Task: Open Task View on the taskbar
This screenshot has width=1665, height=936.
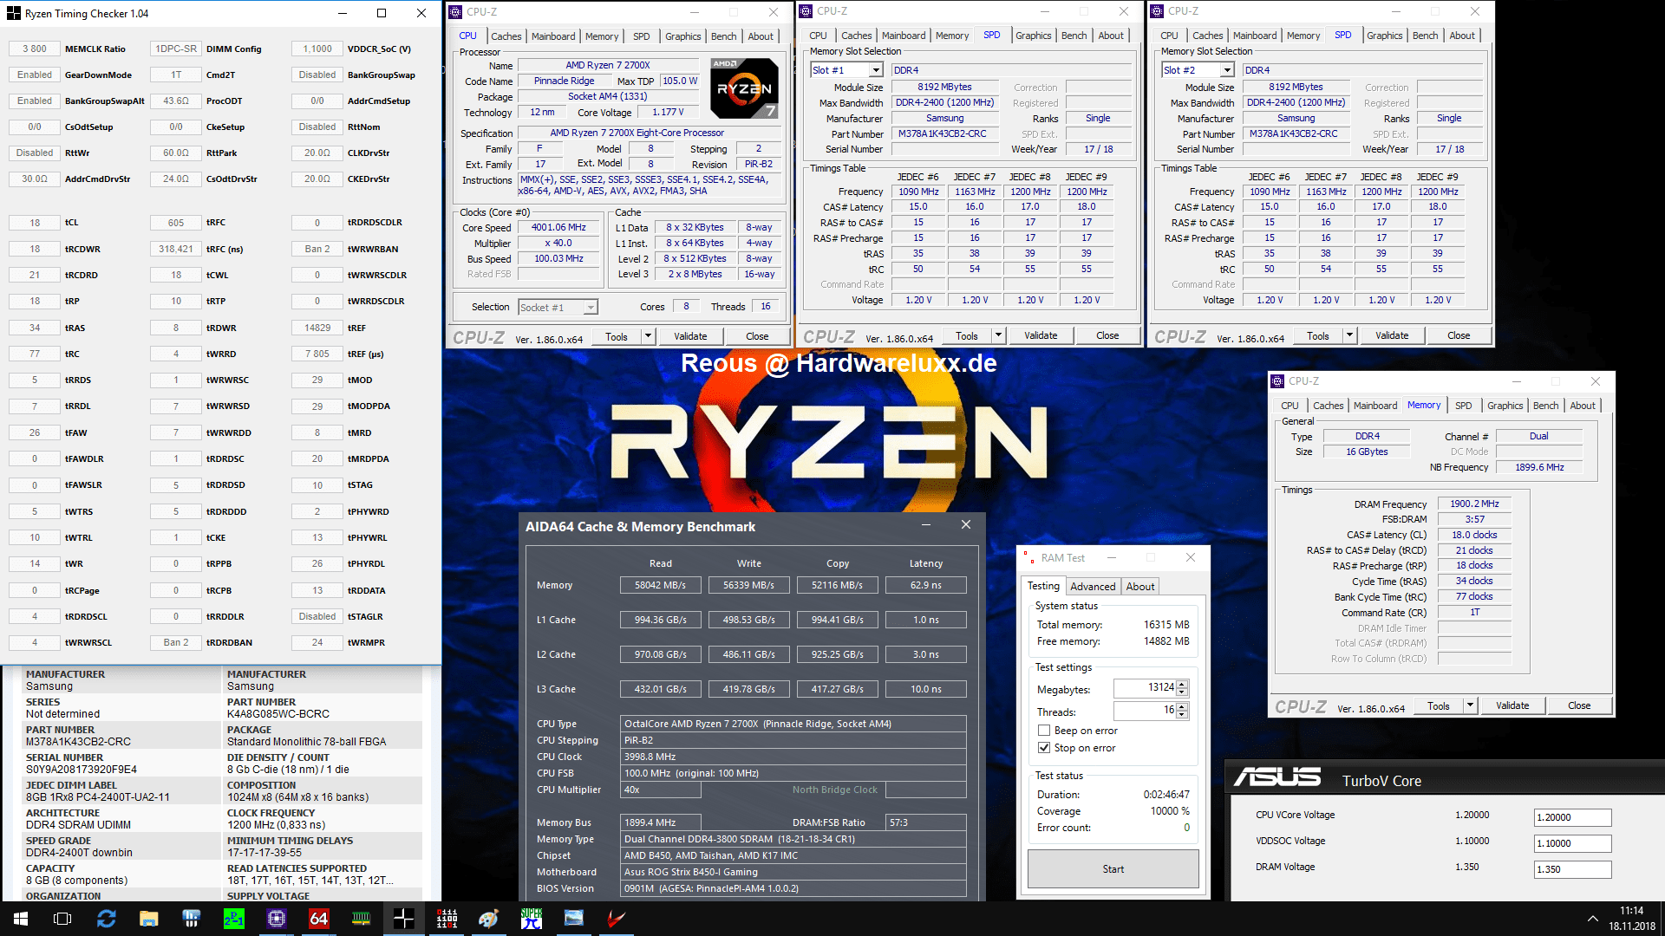Action: click(62, 919)
